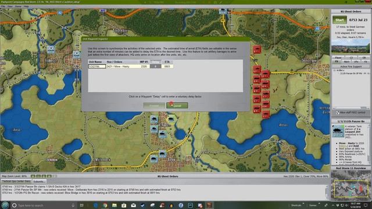
Task: Select bottom red enemy counter beside Weser lake
Action: [266, 115]
